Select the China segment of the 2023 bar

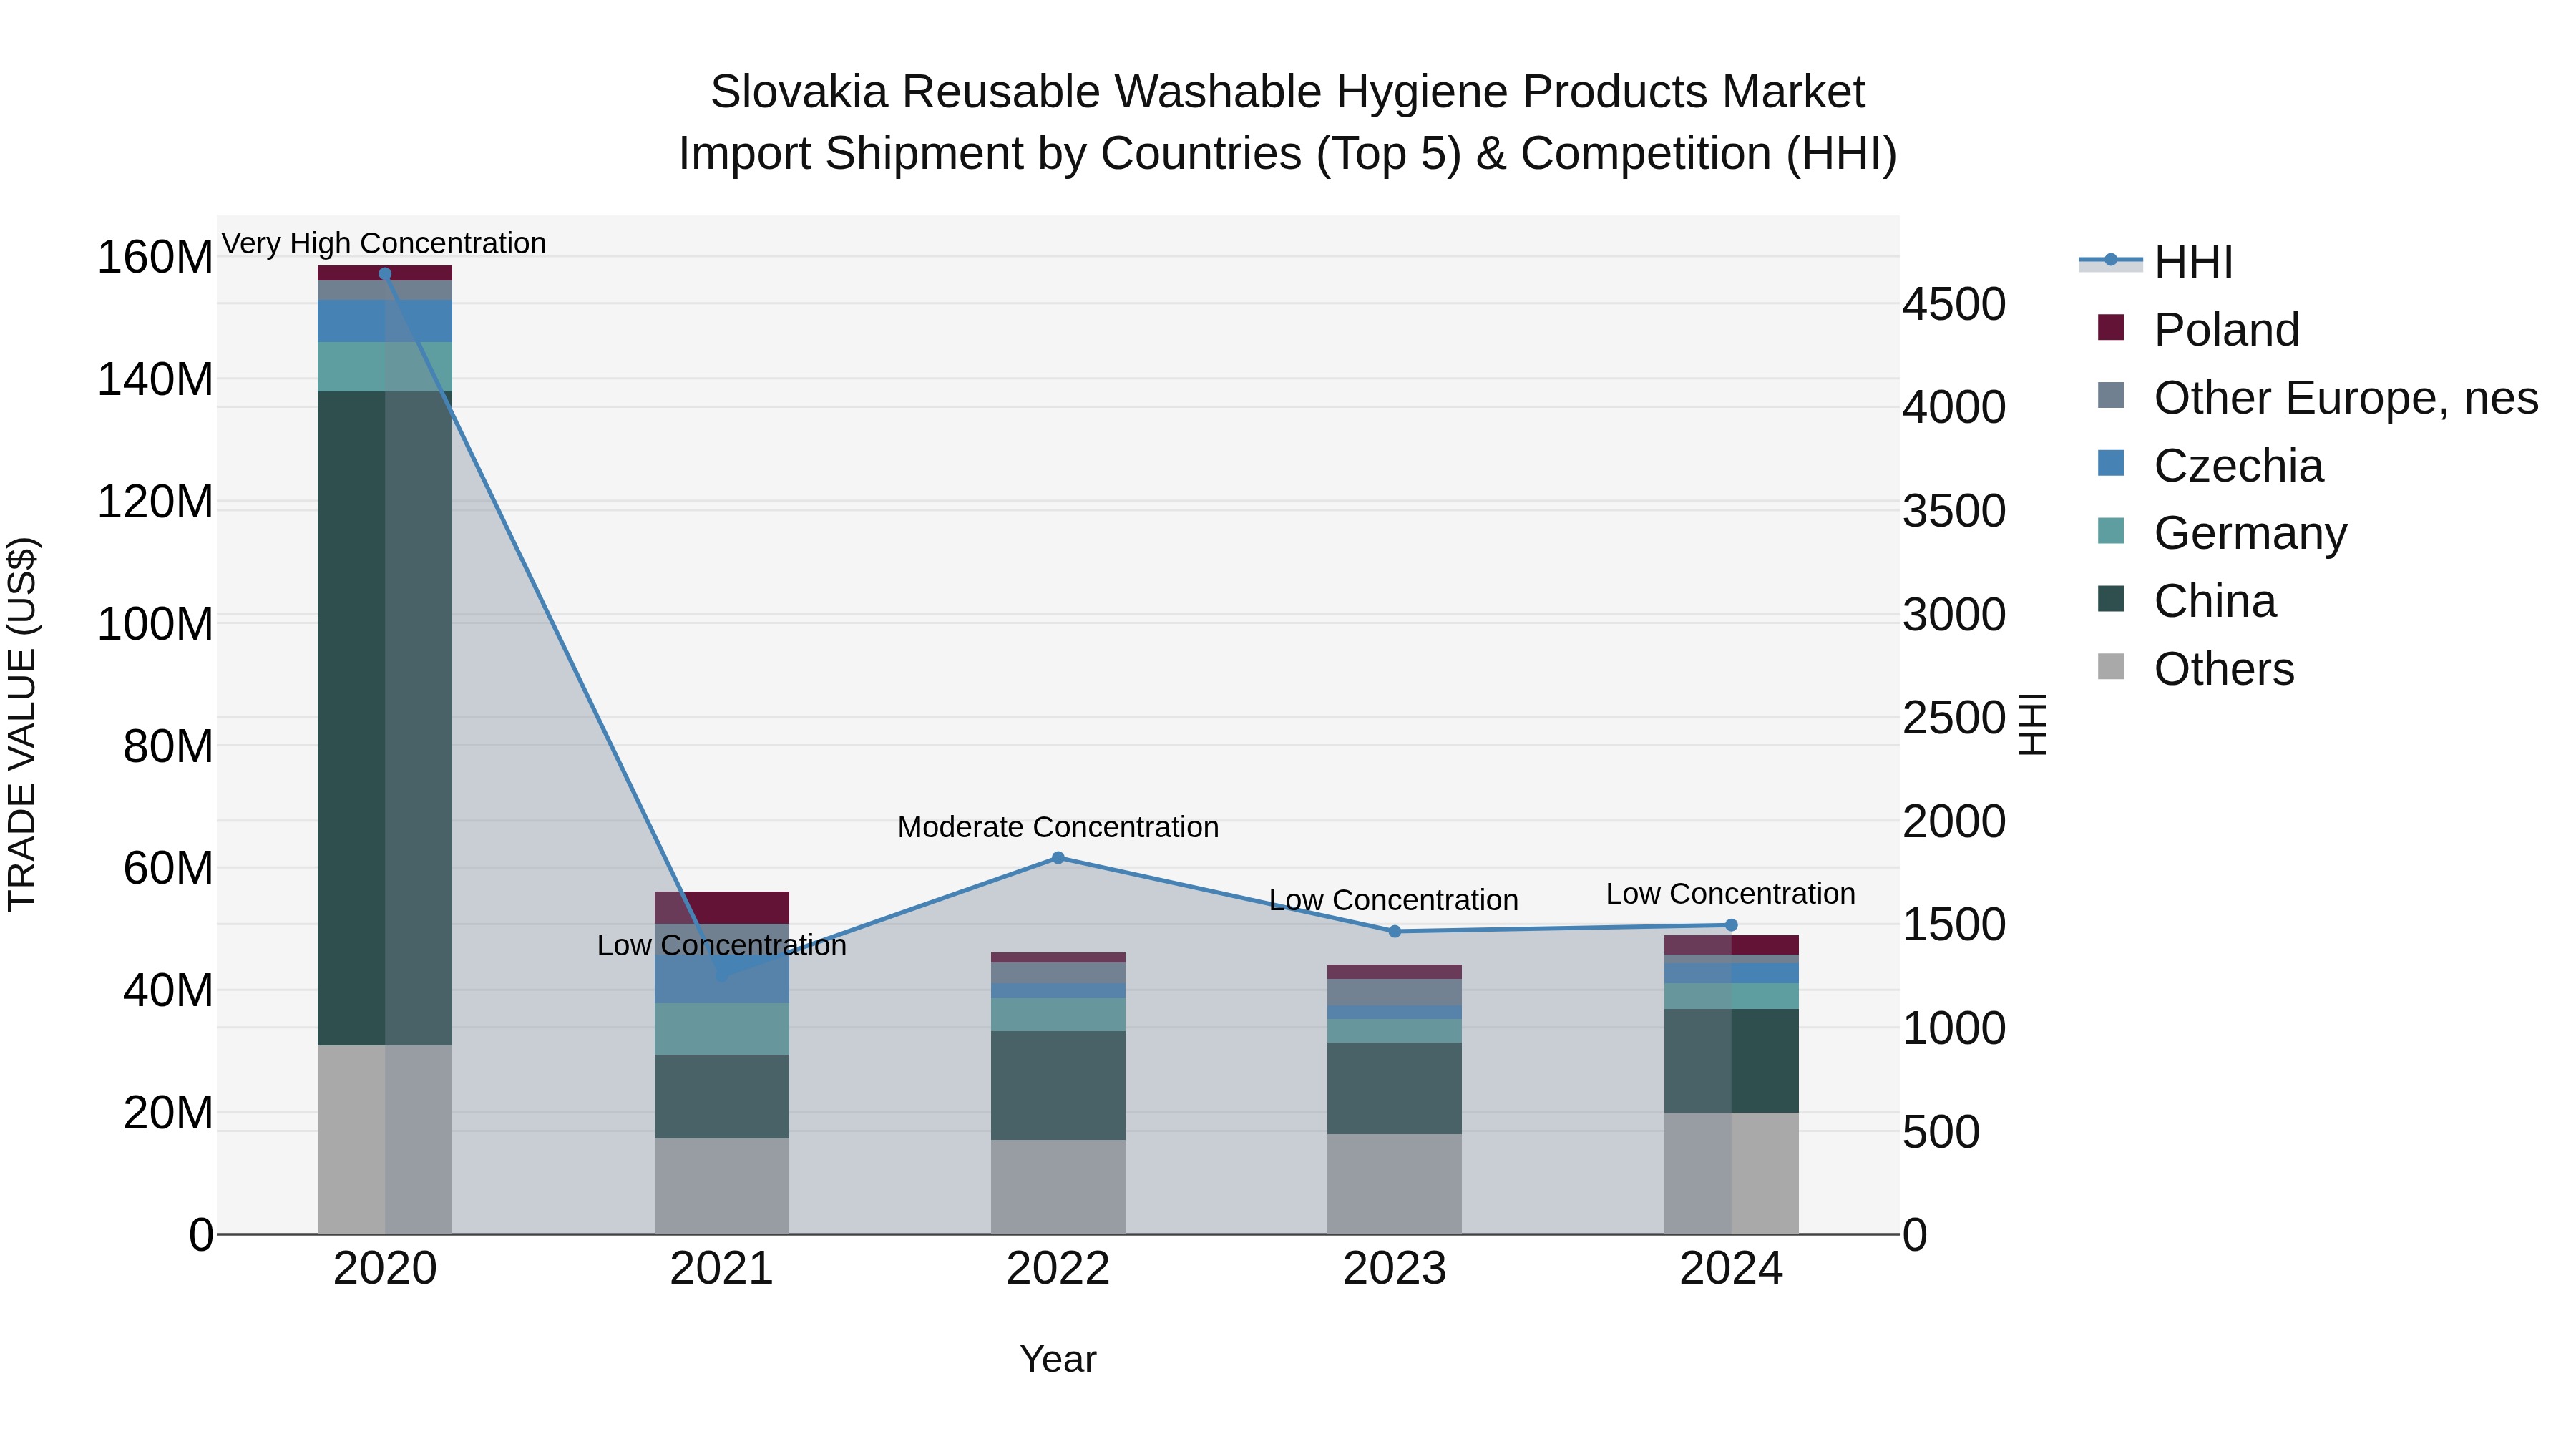click(1395, 1088)
